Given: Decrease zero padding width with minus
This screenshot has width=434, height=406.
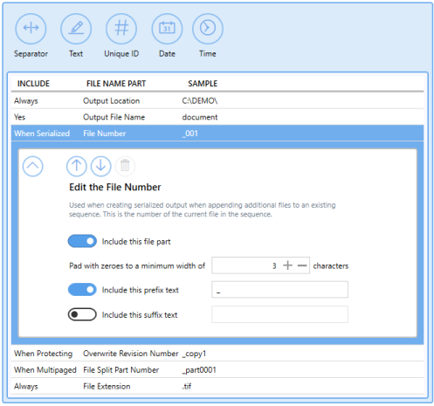Looking at the screenshot, I should point(302,265).
